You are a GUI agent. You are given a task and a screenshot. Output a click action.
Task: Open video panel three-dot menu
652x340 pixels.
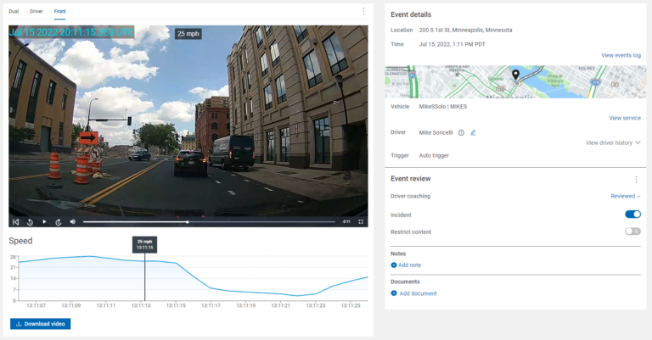(x=363, y=11)
